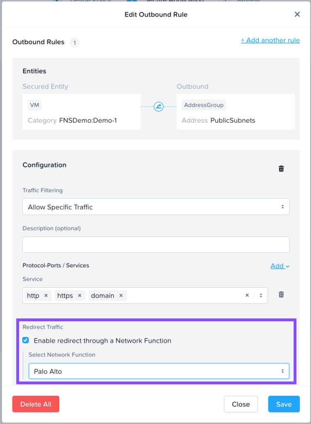Image resolution: width=311 pixels, height=424 pixels.
Task: Open the Select Network Function dropdown
Action: [159, 371]
